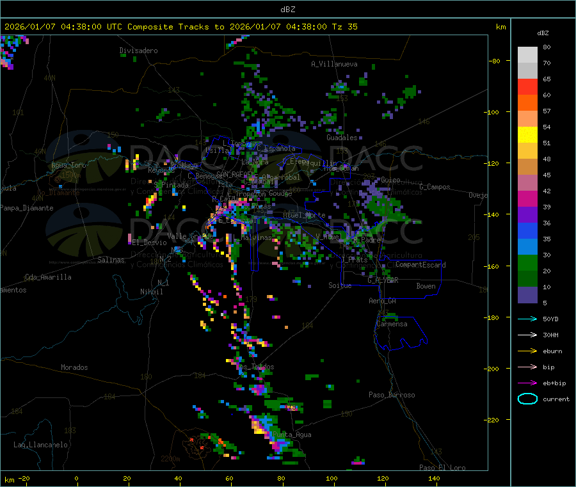The width and height of the screenshot is (576, 487).
Task: Select the slate purple 10 dBZ color band
Action: point(527,295)
